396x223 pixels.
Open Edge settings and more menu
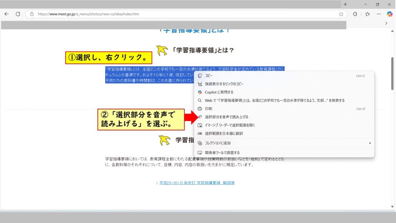pyautogui.click(x=379, y=14)
